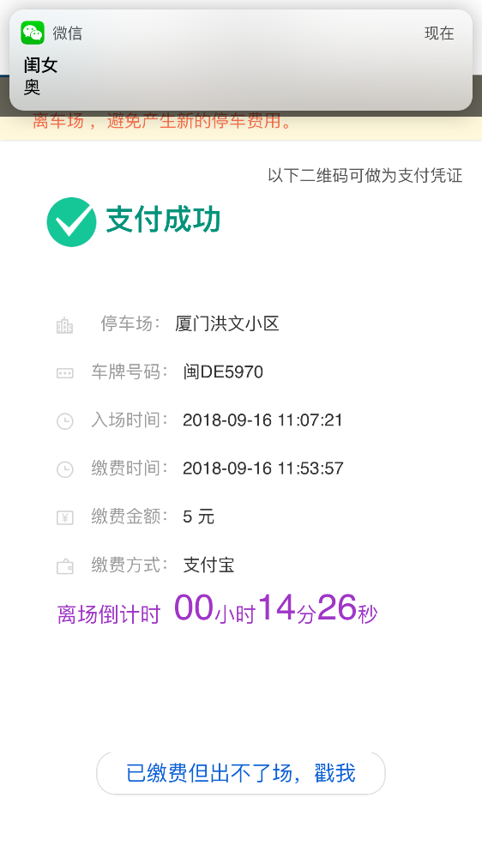Open the WeChat notification from 闺女

[241, 60]
